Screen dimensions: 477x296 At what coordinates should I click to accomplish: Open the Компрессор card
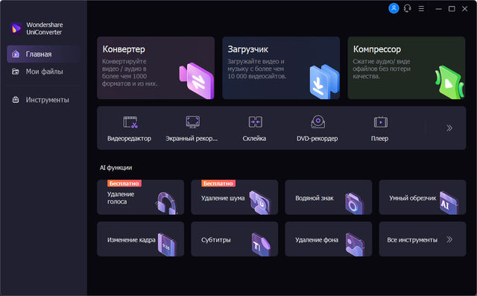click(x=406, y=68)
